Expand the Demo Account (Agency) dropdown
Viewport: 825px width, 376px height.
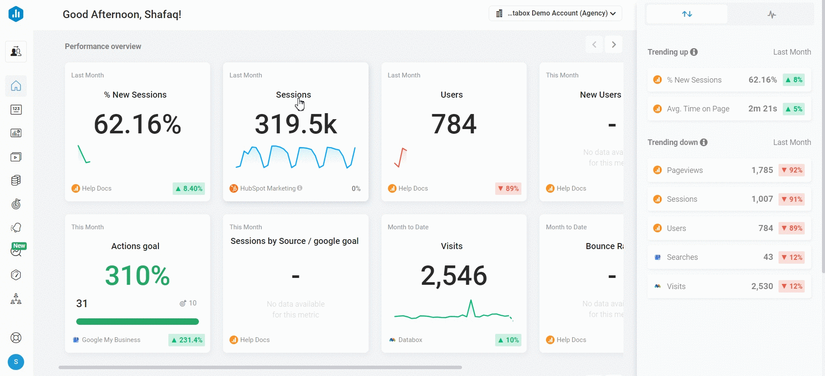[x=555, y=13]
